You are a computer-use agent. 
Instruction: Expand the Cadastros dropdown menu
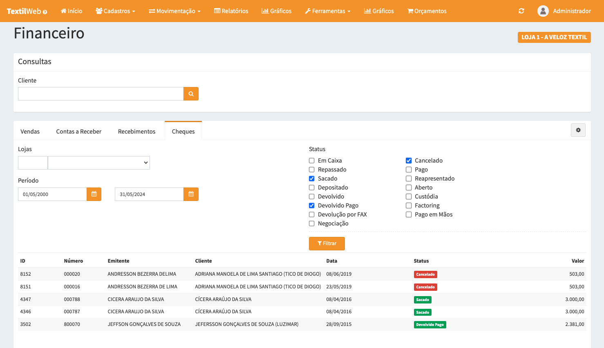click(x=115, y=11)
